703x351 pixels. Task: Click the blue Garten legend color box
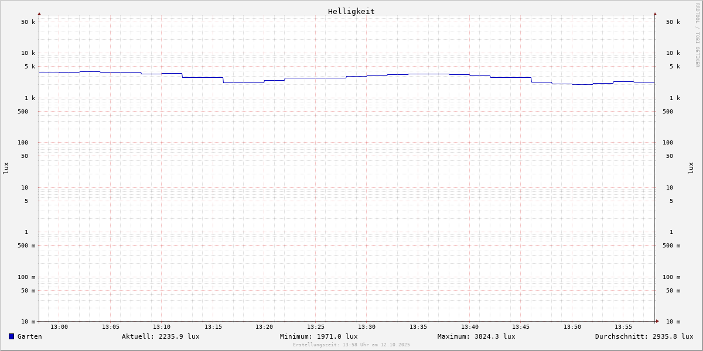(x=11, y=336)
